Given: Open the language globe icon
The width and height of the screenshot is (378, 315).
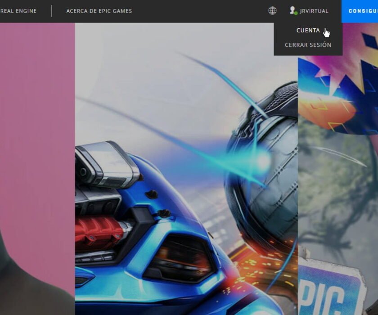Looking at the screenshot, I should tap(272, 11).
